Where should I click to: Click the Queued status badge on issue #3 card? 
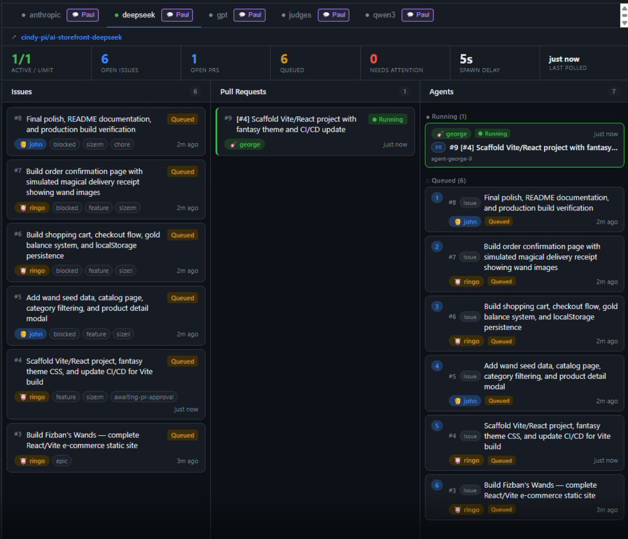pyautogui.click(x=182, y=435)
